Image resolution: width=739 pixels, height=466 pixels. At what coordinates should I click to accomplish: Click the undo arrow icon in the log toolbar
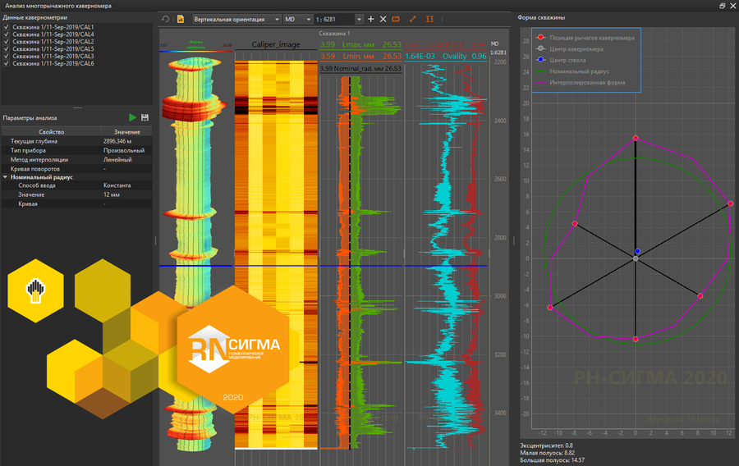(x=165, y=18)
